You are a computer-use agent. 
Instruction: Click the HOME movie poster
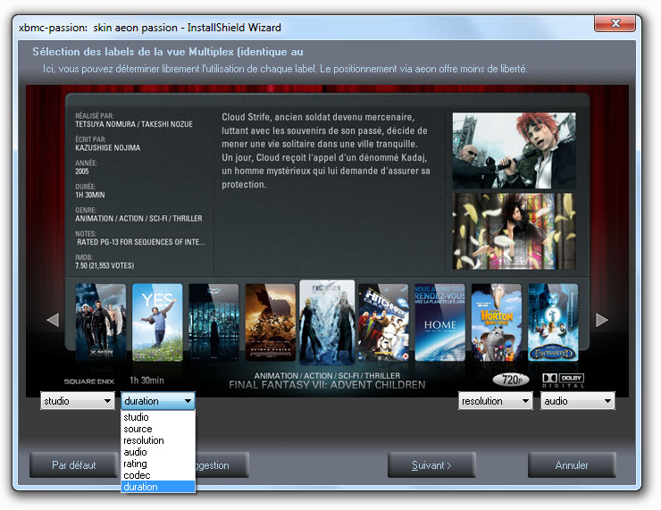(440, 322)
